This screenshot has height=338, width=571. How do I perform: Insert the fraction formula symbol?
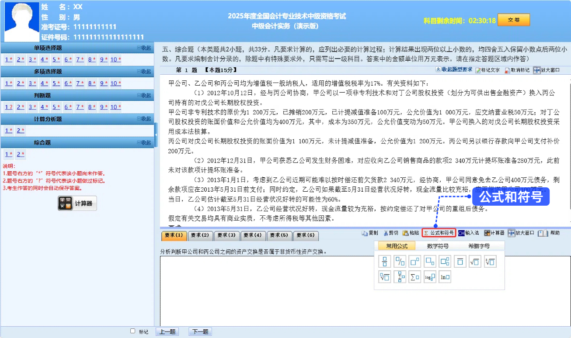pos(384,261)
